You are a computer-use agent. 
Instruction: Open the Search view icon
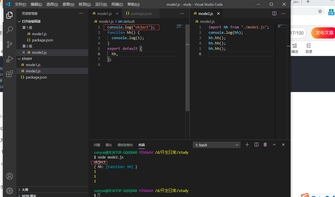click(x=9, y=30)
